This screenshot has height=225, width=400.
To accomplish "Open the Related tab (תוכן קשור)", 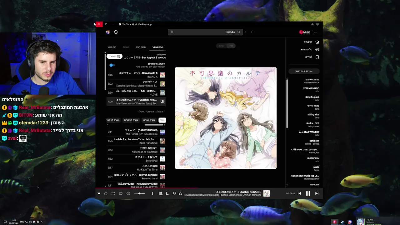I will point(112,47).
